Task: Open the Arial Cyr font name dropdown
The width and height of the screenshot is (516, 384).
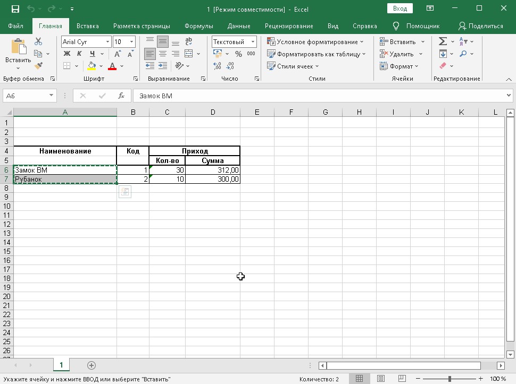Action: tap(107, 42)
